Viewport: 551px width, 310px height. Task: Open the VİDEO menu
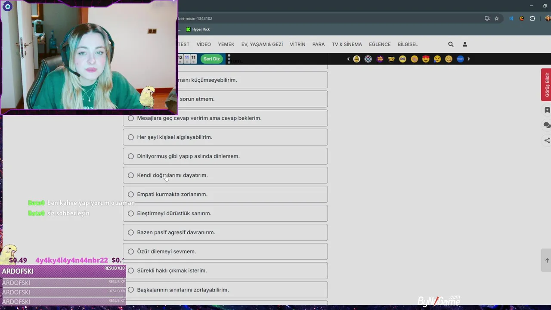point(204,44)
